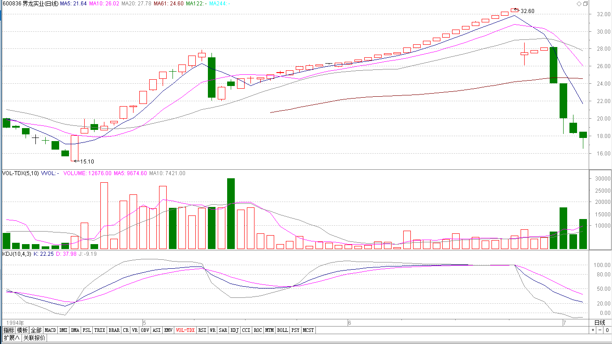Click the K: 22.25 value
This screenshot has width=612, height=344.
[x=44, y=254]
